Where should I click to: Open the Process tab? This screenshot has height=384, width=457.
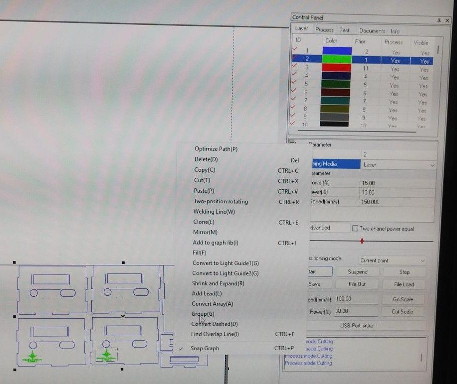point(324,30)
